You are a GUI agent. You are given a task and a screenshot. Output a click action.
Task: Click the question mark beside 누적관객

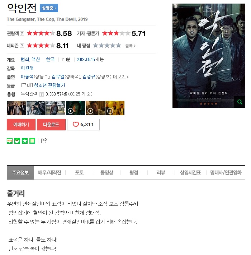[42, 94]
